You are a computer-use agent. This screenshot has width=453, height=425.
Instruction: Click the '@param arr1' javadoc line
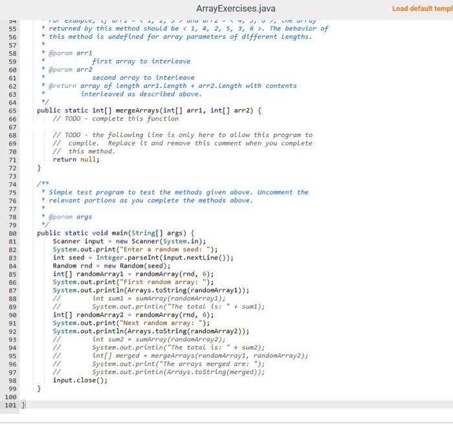(x=67, y=53)
